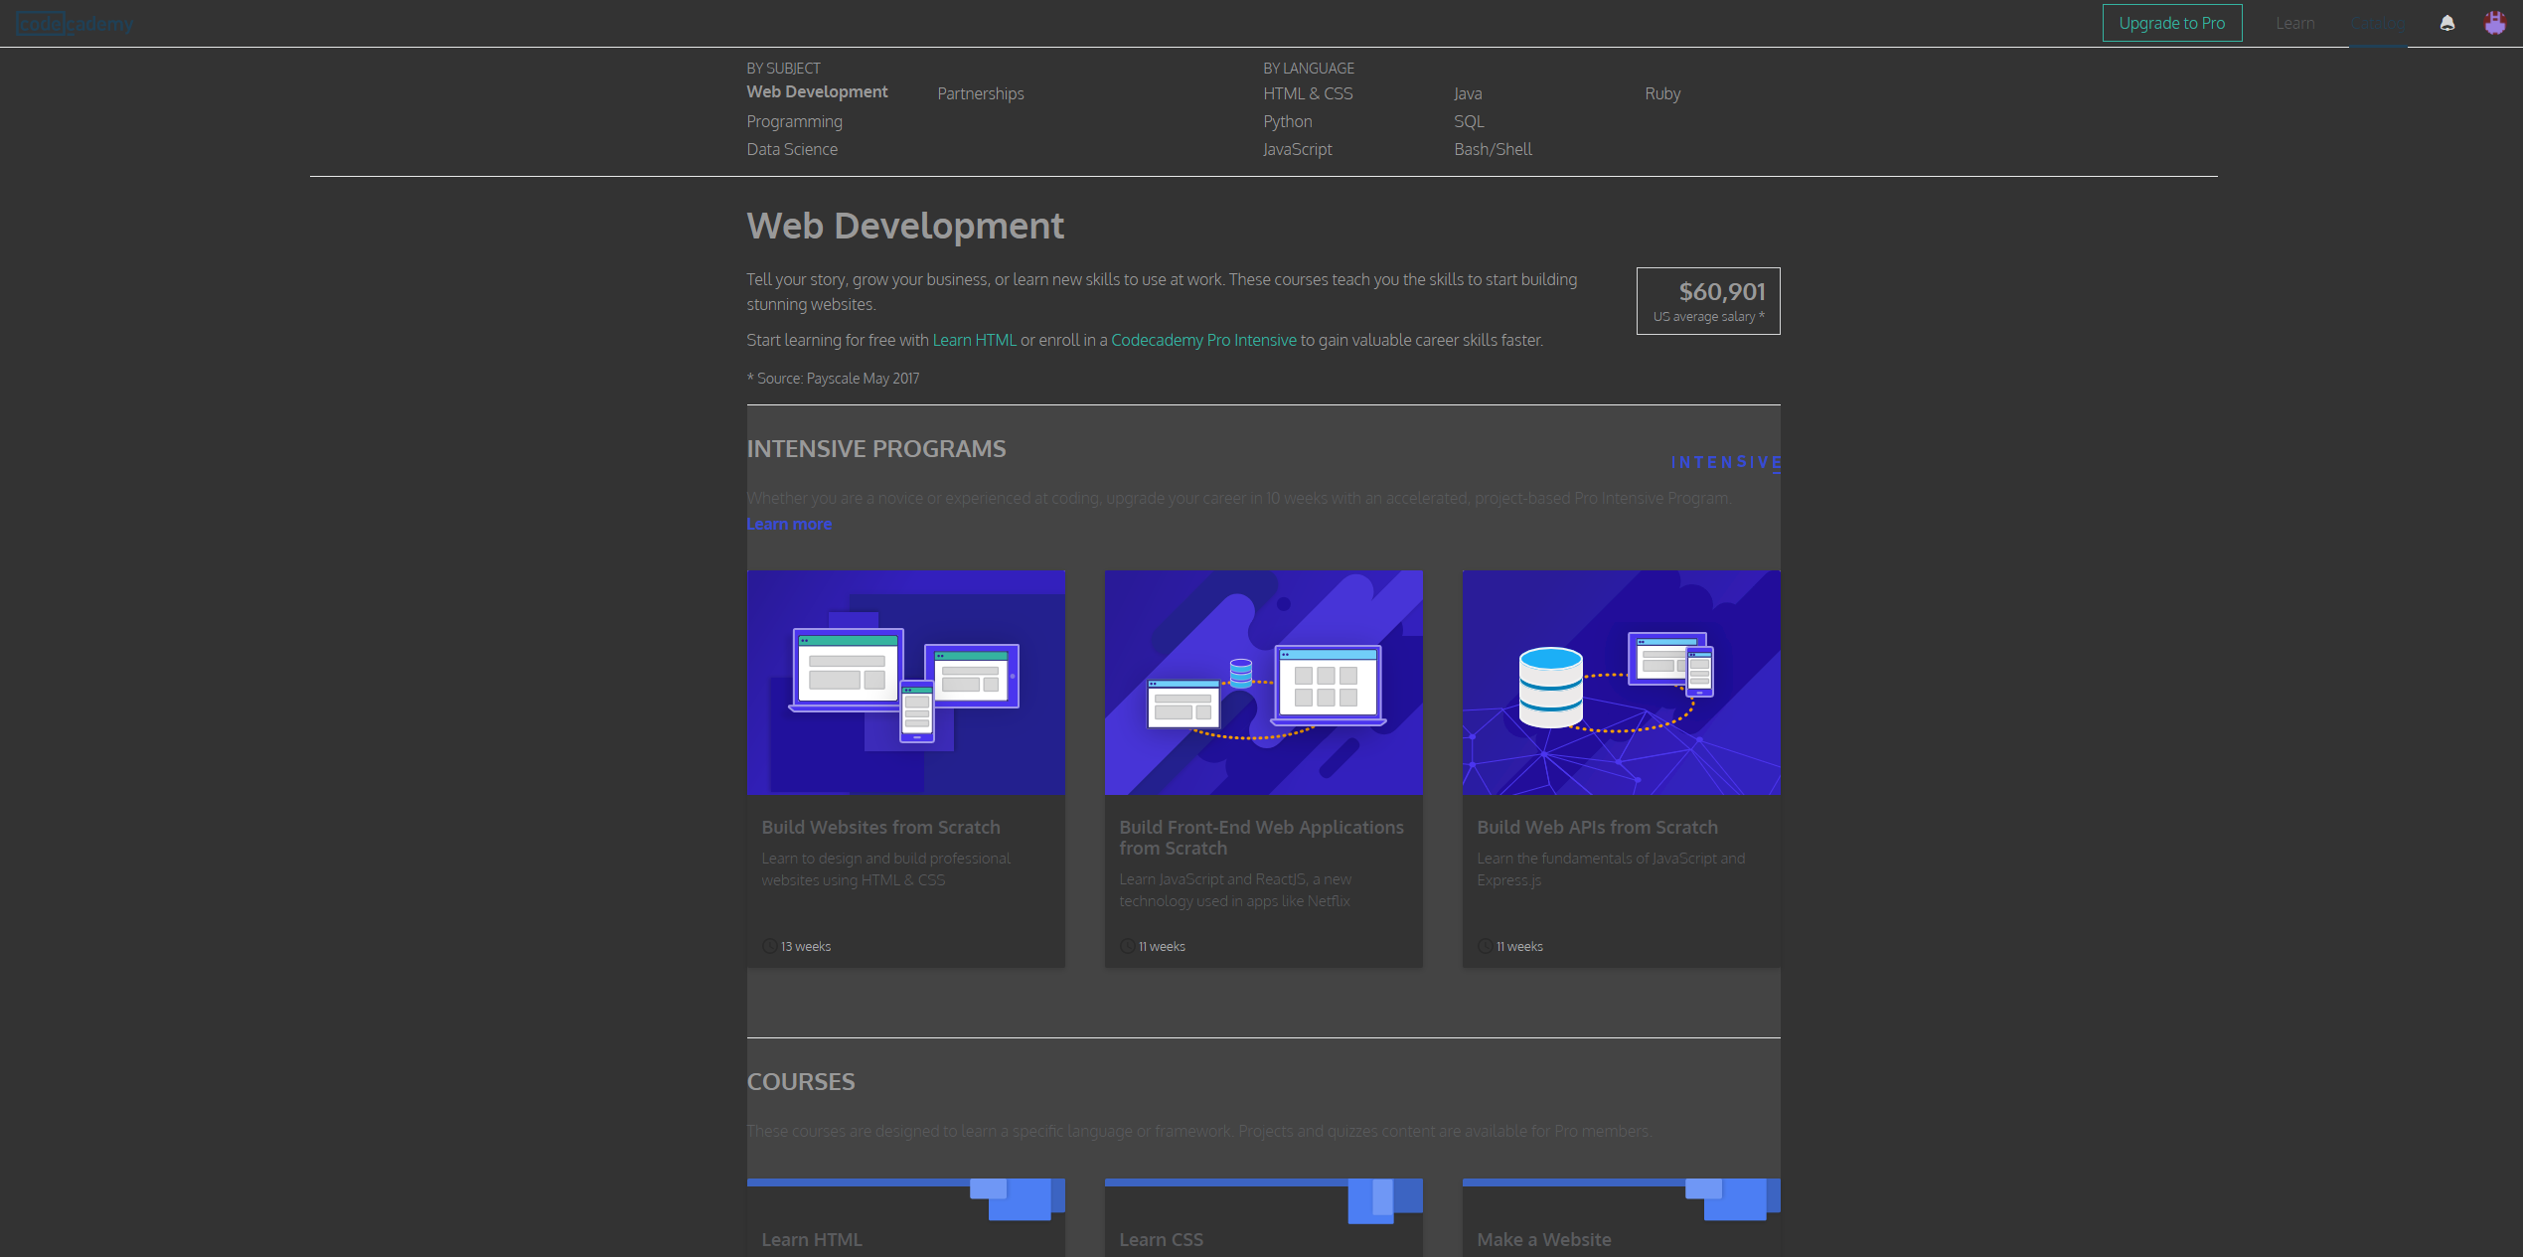The image size is (2523, 1257).
Task: Open the Learn CSS course card
Action: (1263, 1217)
